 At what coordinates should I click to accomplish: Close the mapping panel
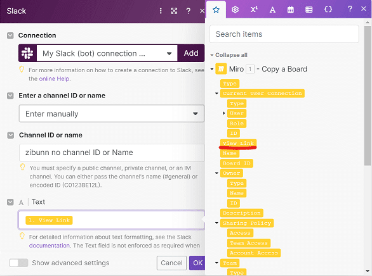tap(364, 9)
